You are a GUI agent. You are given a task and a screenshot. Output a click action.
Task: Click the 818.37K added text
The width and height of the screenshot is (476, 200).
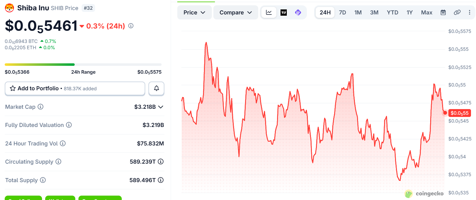point(80,89)
